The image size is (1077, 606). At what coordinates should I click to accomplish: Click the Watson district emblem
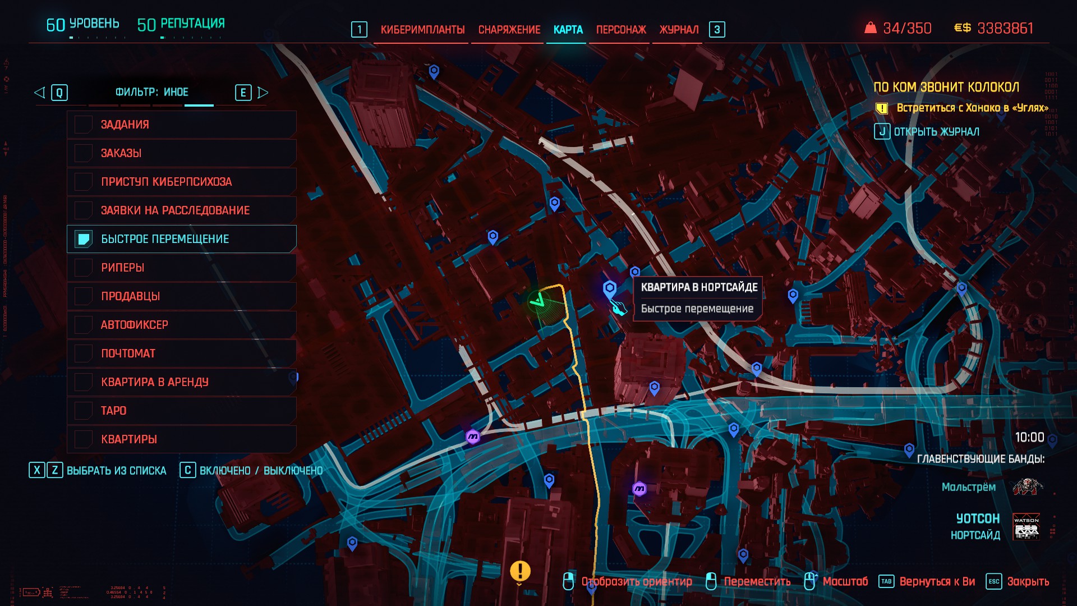[1026, 526]
